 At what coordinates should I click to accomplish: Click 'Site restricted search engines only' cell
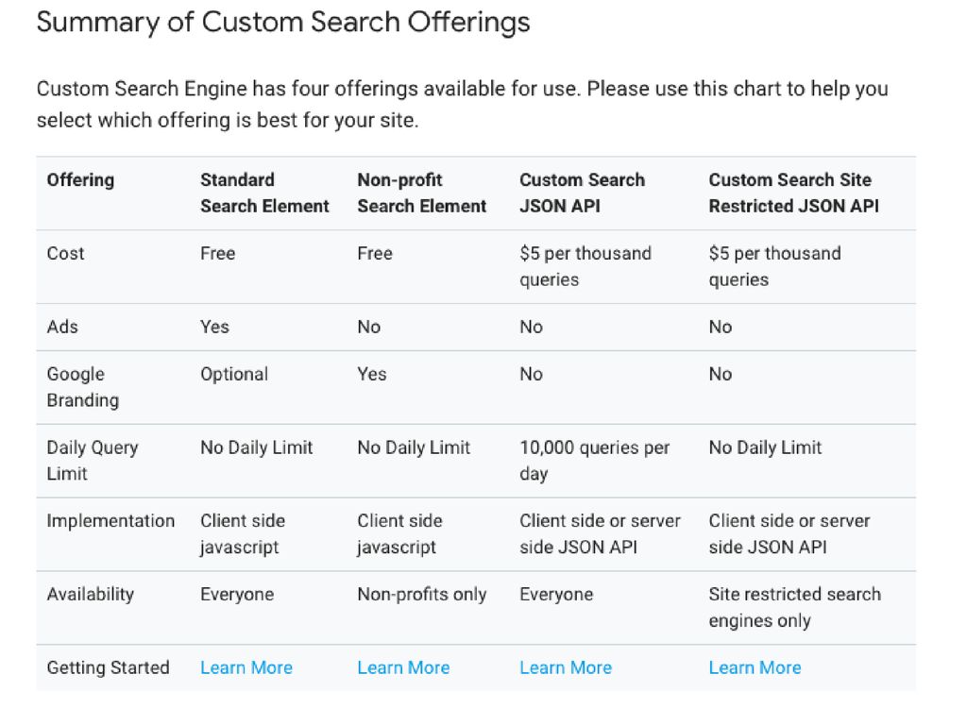click(x=795, y=607)
